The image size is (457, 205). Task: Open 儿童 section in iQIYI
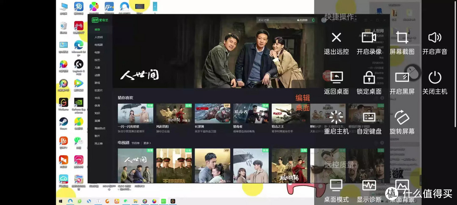[x=97, y=67]
